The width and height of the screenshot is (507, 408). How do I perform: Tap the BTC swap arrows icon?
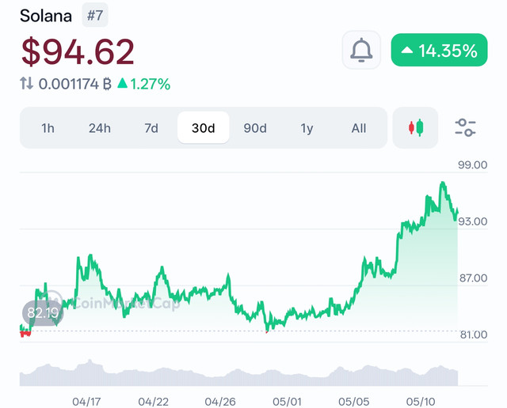26,83
